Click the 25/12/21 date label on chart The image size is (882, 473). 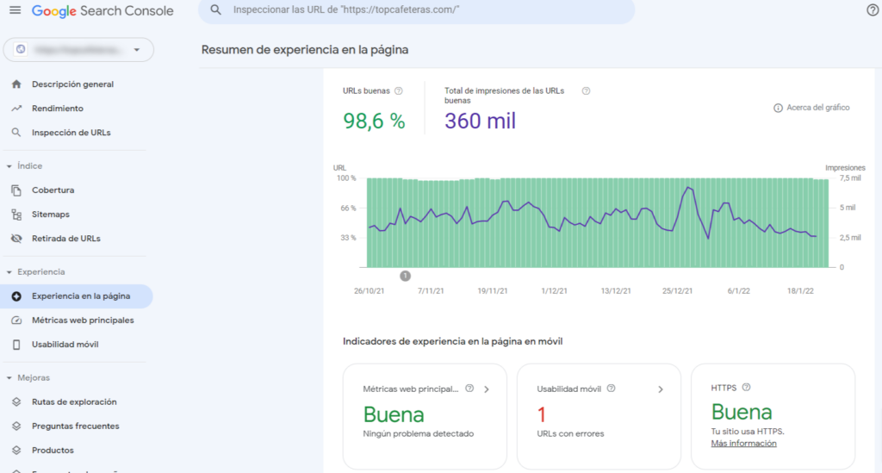click(x=677, y=290)
